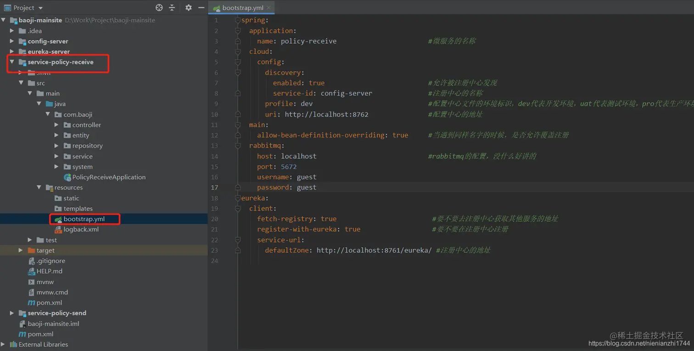The image size is (694, 351).
Task: Fold the rabbitmq block on line 13
Action: [x=238, y=146]
